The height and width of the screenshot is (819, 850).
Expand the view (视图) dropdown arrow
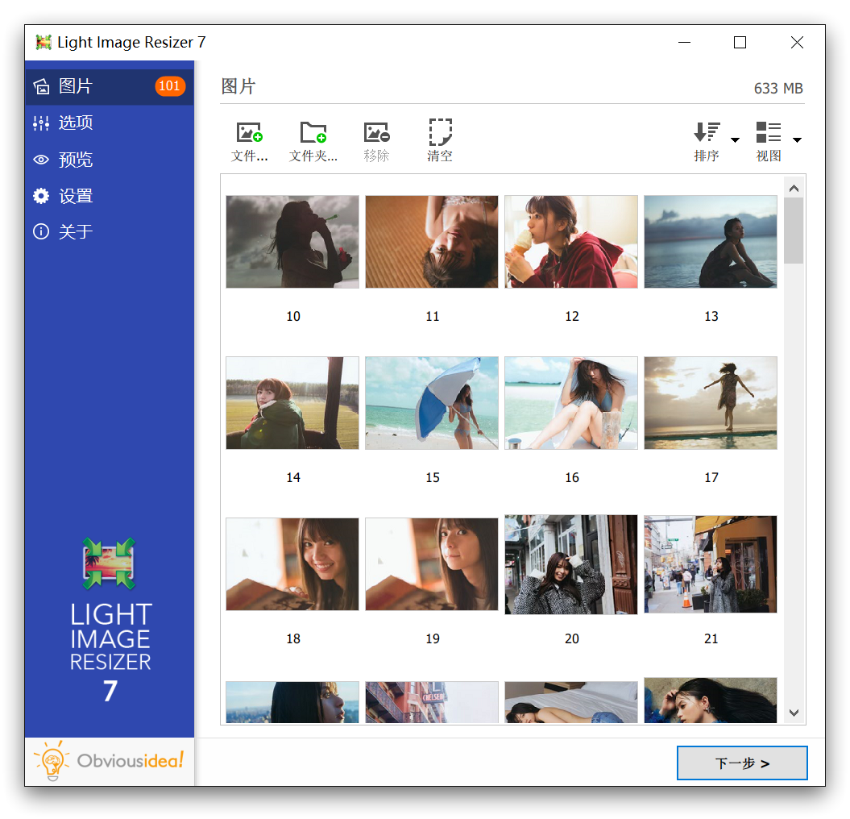pos(797,140)
